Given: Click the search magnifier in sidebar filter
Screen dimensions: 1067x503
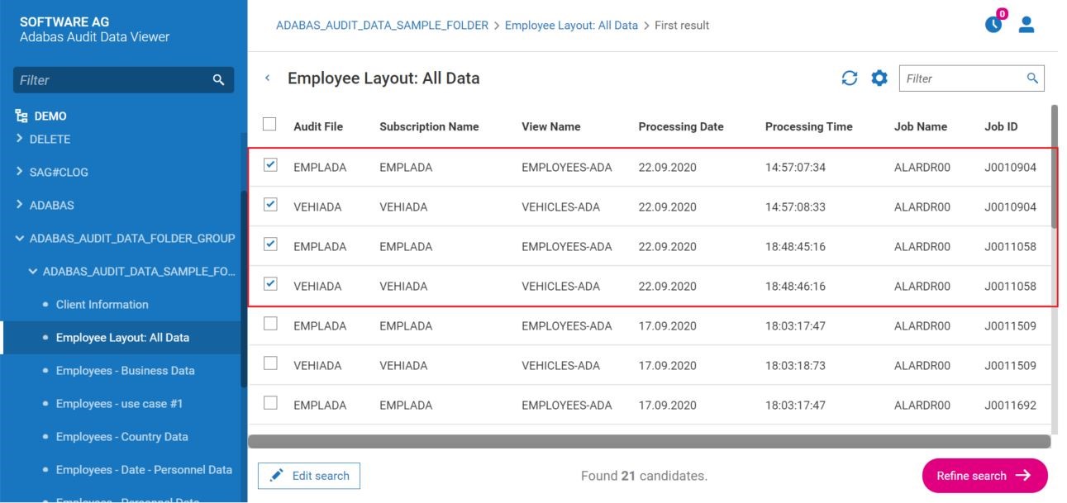Looking at the screenshot, I should [218, 79].
